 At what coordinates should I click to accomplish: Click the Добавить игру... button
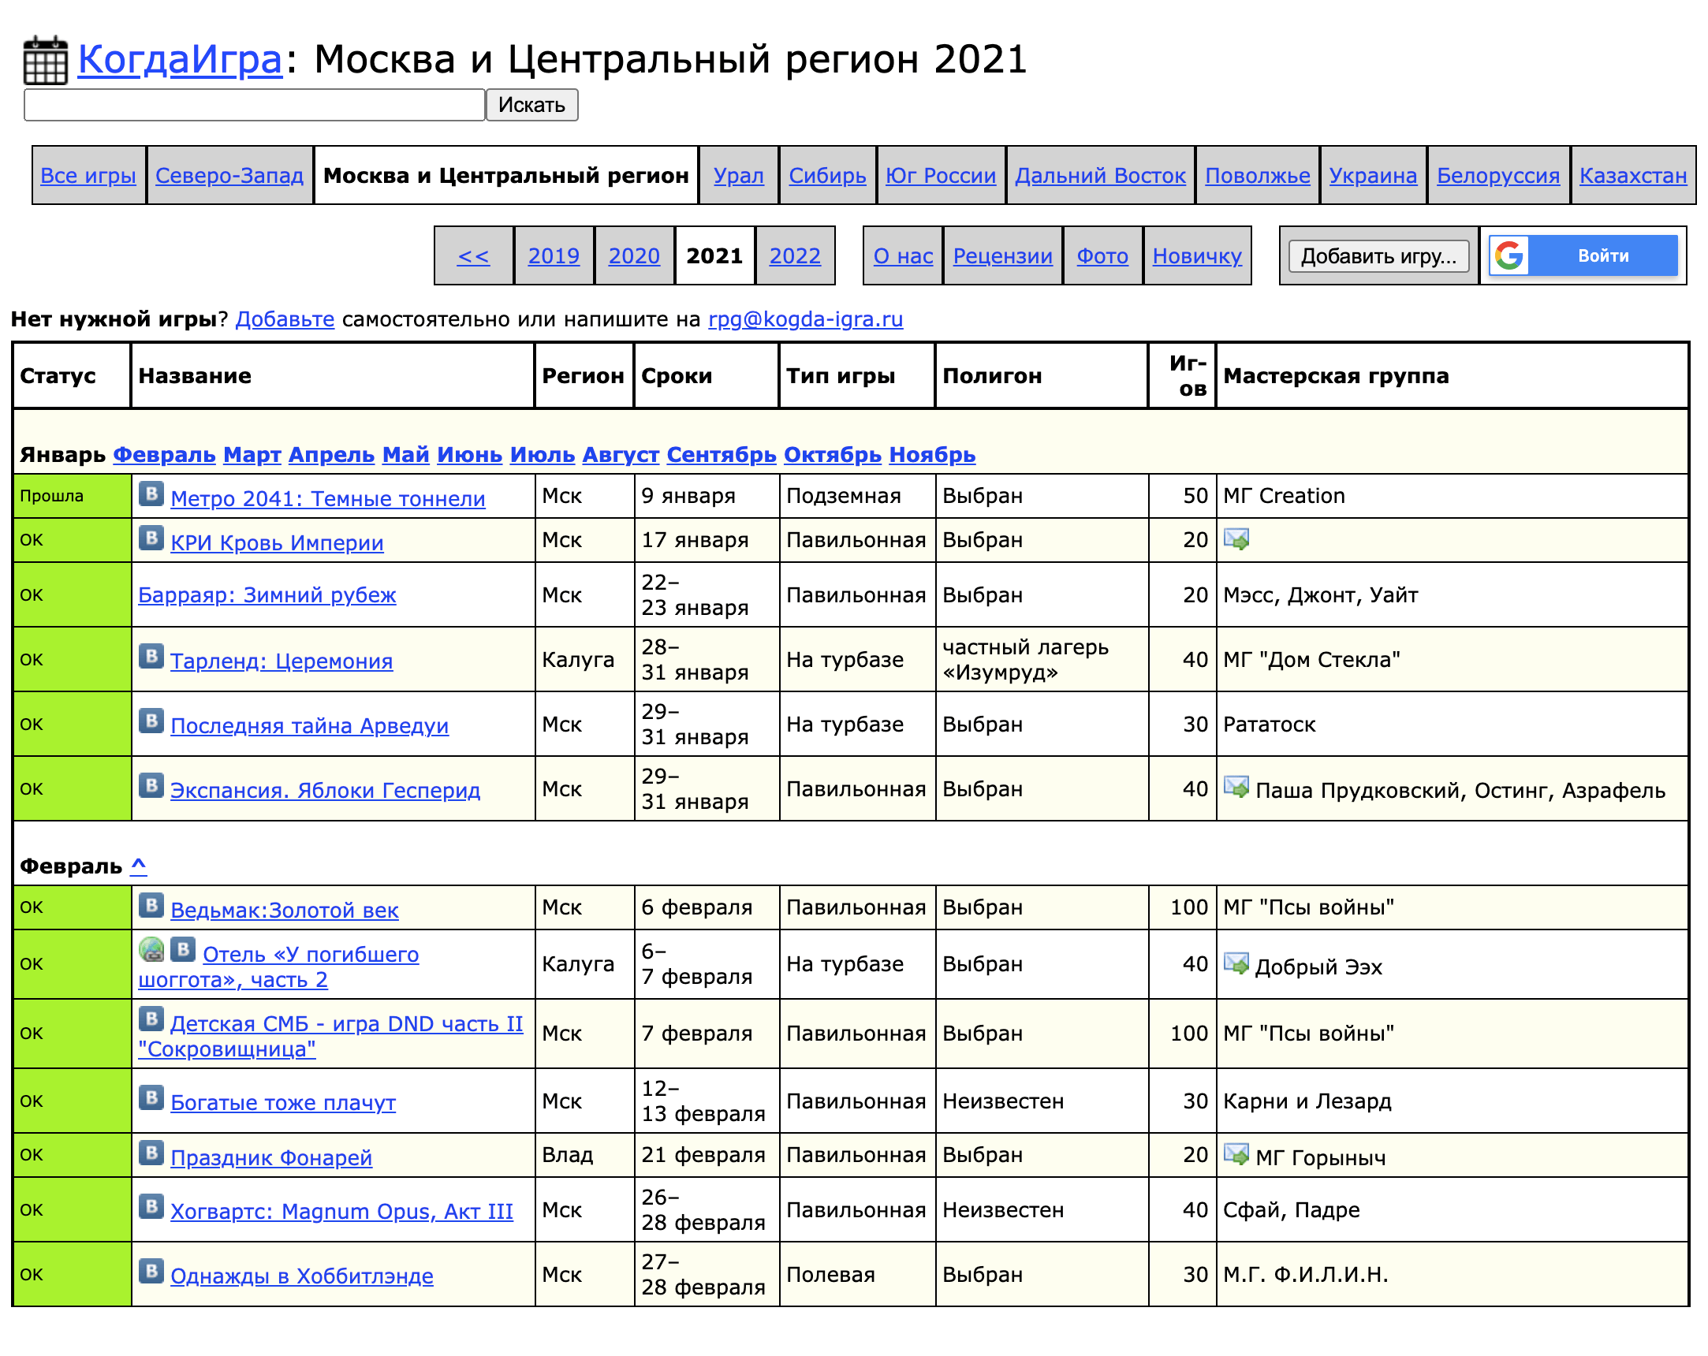click(1379, 256)
